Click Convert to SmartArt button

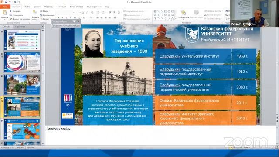(x=136, y=19)
